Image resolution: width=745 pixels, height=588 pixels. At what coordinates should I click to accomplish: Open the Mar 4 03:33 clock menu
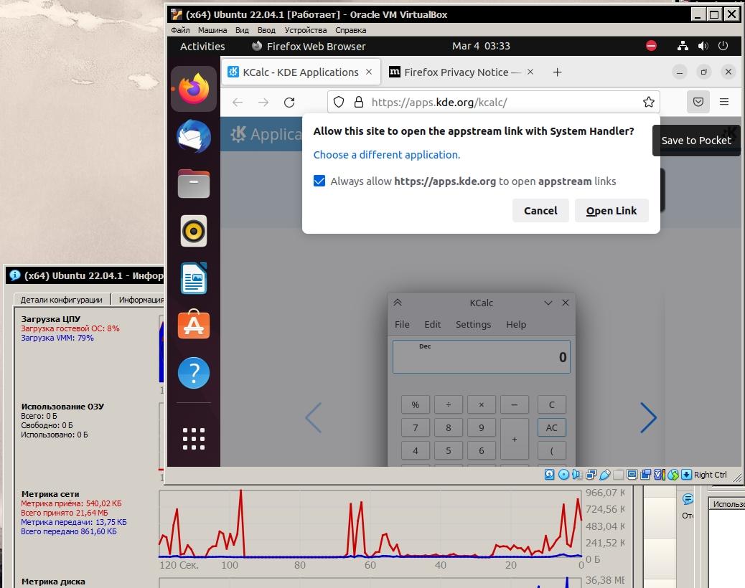tap(481, 46)
